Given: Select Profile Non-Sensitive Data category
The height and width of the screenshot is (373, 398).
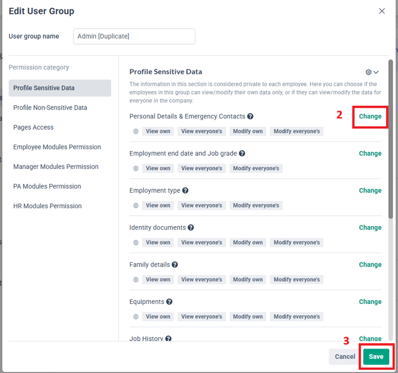Looking at the screenshot, I should click(50, 108).
